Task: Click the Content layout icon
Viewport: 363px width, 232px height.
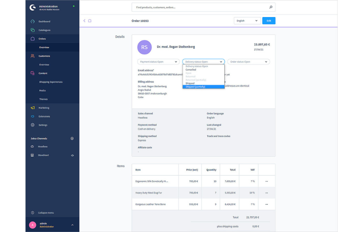Action: click(33, 73)
